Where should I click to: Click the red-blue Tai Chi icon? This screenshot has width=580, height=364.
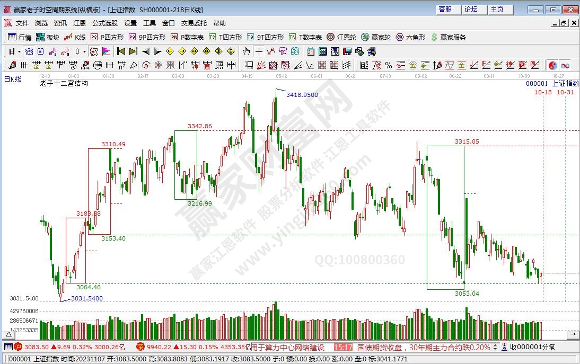pos(552,65)
